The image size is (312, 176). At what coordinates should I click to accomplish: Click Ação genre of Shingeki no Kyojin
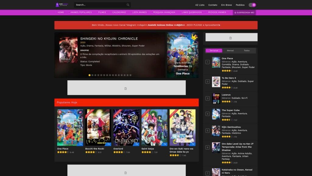[83, 46]
